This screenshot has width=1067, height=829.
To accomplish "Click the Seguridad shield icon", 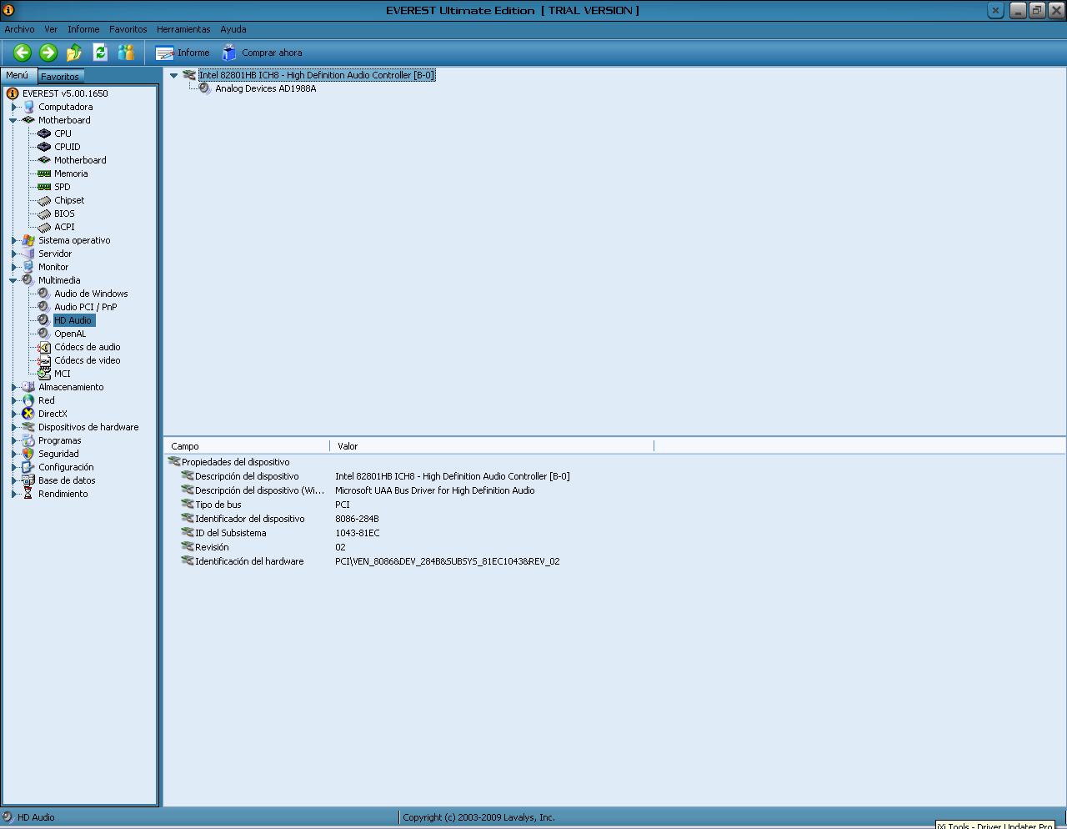I will coord(28,454).
